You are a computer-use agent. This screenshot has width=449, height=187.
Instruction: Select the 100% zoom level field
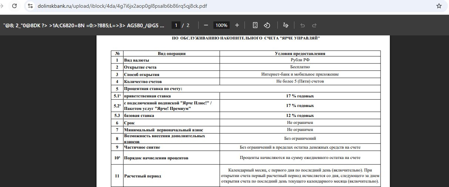click(x=222, y=25)
